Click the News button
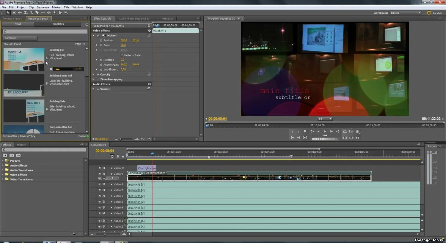Screen dimensions: 446x243 click(18, 24)
